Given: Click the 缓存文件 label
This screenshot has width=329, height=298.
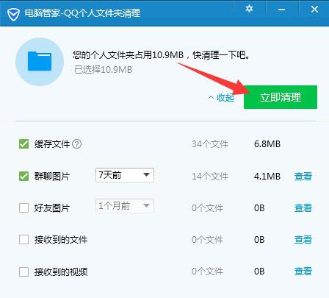Looking at the screenshot, I should click(52, 144).
